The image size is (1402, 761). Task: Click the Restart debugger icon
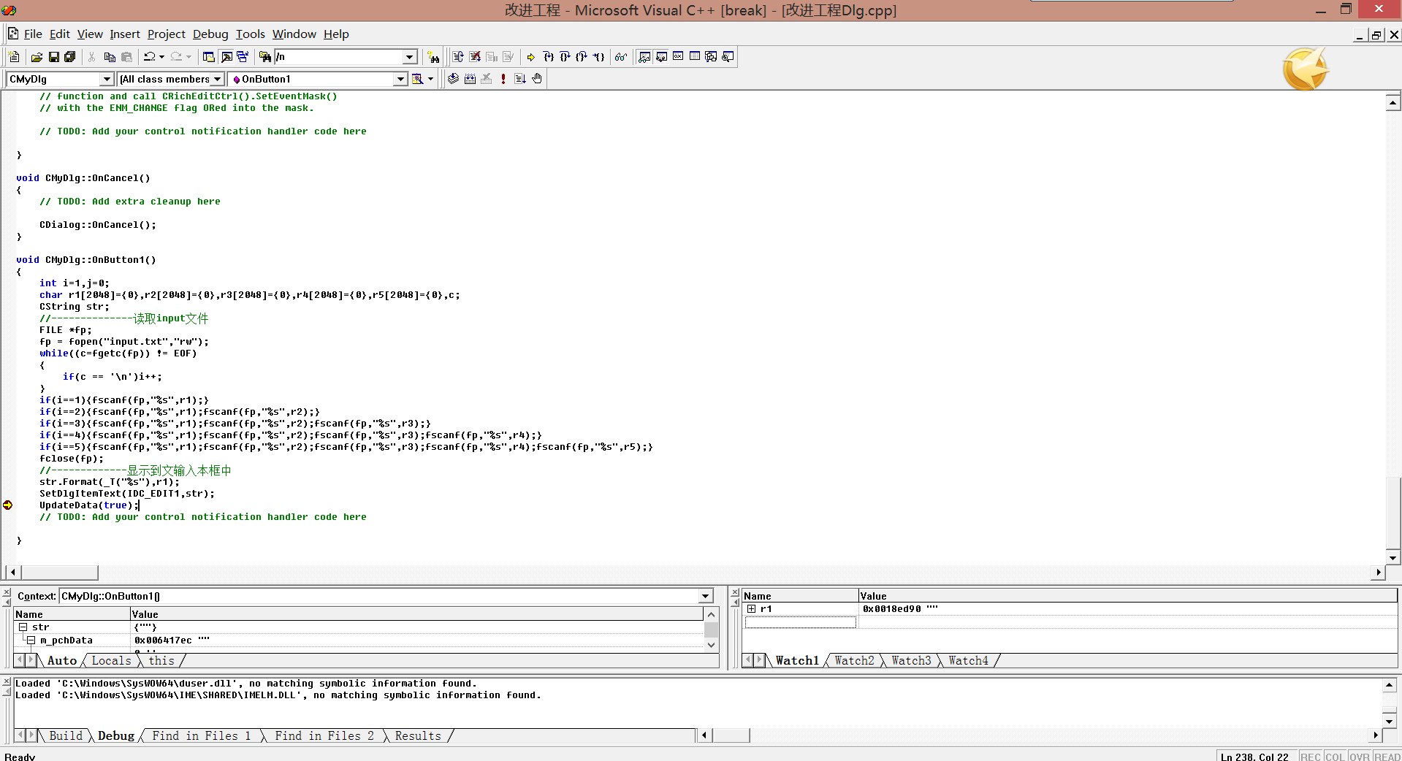(458, 57)
